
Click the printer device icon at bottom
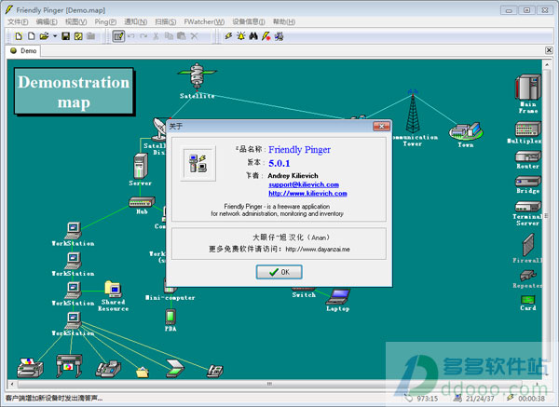click(x=30, y=369)
